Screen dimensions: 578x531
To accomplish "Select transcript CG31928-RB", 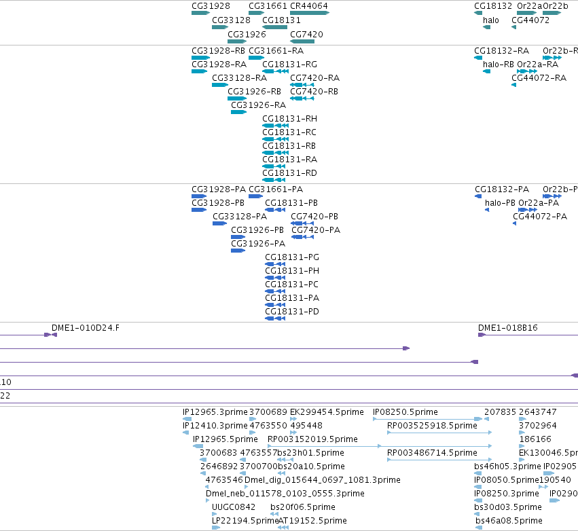I will pyautogui.click(x=200, y=58).
